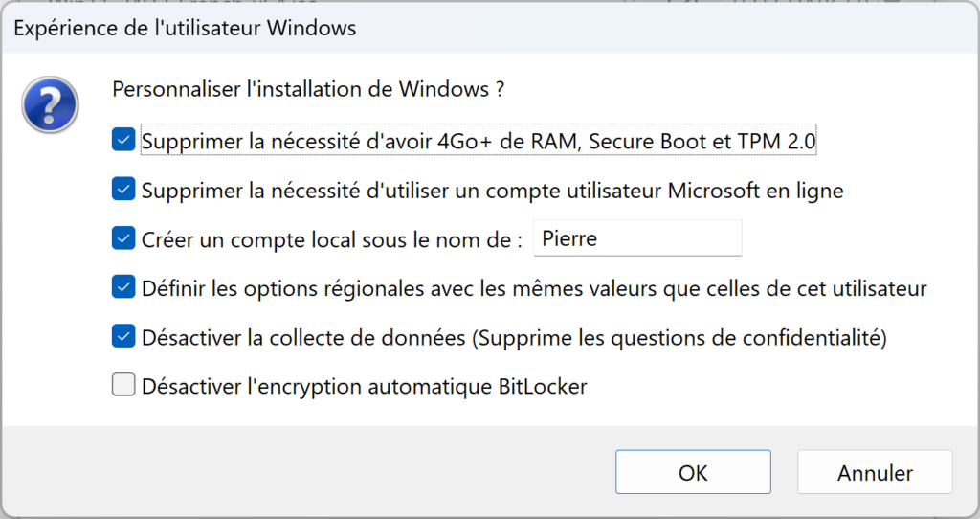Click the 'Personnaliser l'installation de Windows ?' heading text
Screen dimensions: 980x519
click(x=308, y=89)
